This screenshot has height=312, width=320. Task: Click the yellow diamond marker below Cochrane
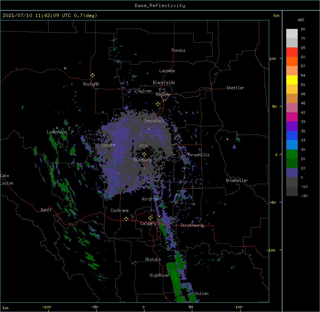pos(126,219)
